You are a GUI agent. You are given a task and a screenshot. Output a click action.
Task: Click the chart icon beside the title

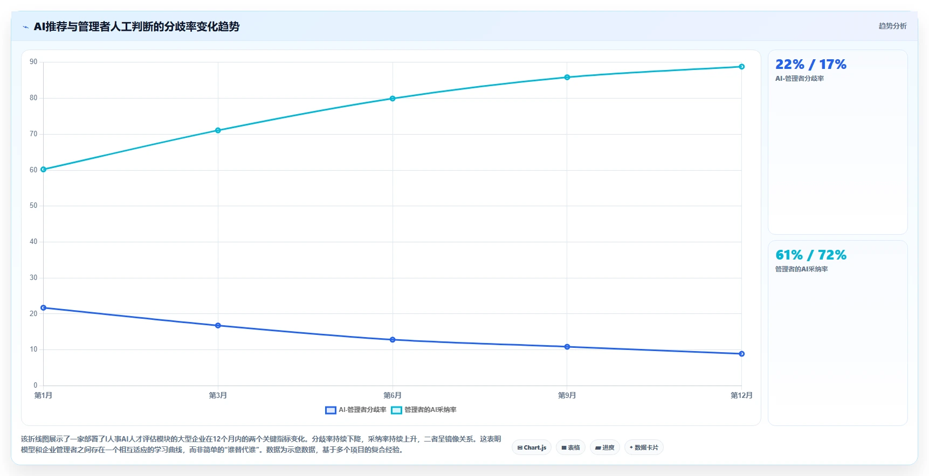26,27
